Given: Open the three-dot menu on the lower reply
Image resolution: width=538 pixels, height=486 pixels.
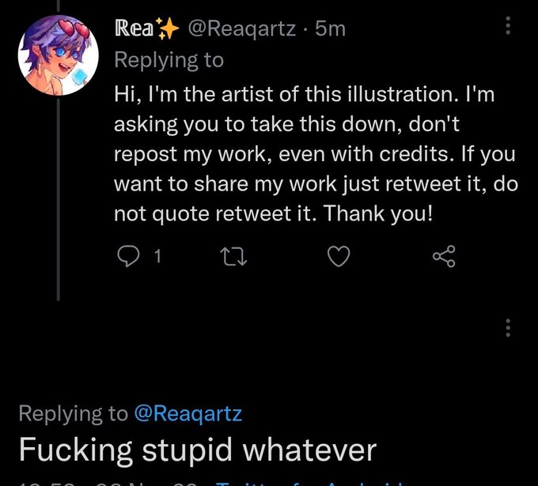Looking at the screenshot, I should coord(508,328).
